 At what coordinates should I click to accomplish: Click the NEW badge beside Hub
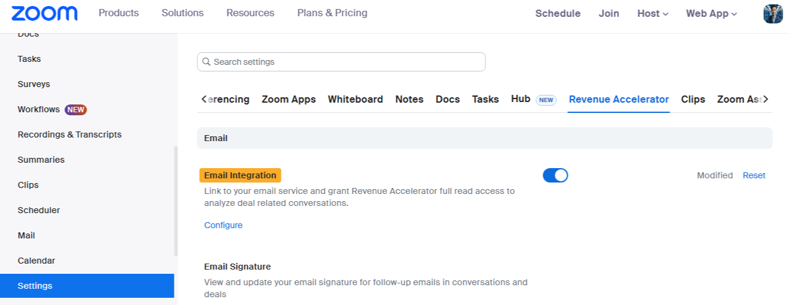click(x=546, y=100)
